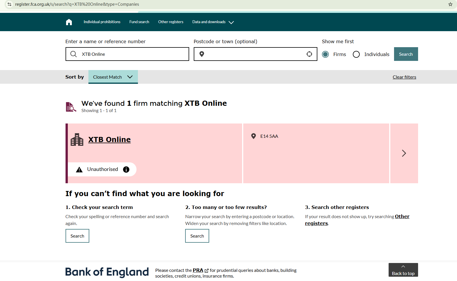Click the magnifier icon in name field

(x=74, y=54)
